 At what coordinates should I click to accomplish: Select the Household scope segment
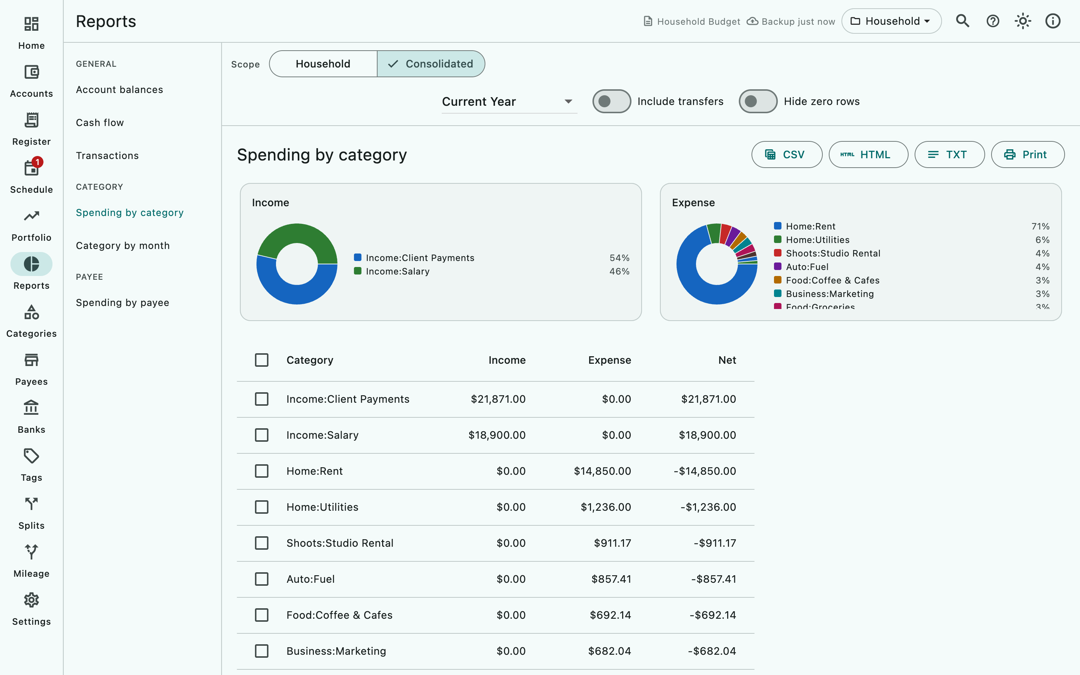coord(323,64)
